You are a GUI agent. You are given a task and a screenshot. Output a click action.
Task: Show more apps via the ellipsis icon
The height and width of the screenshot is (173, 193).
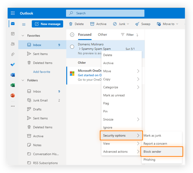13,106
